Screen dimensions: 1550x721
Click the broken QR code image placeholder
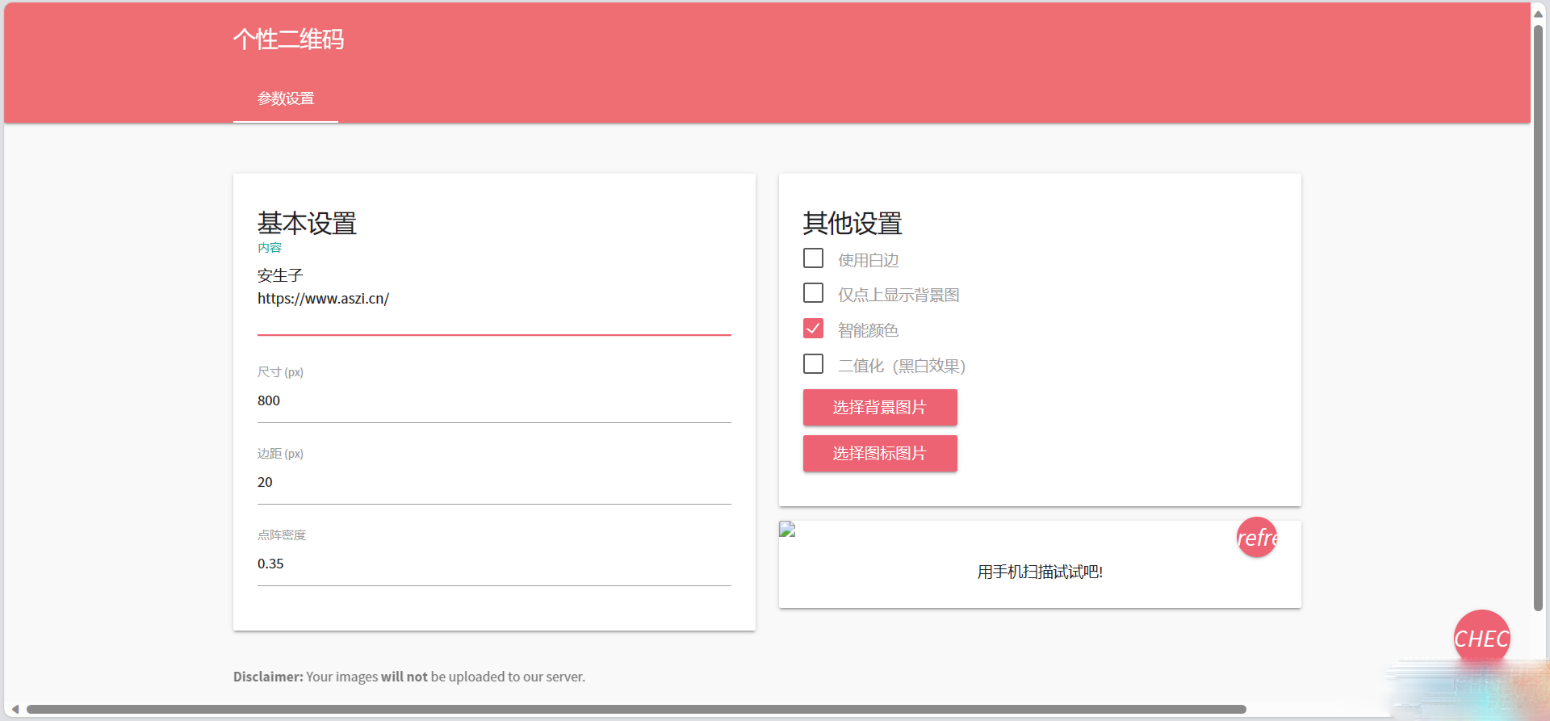[787, 530]
